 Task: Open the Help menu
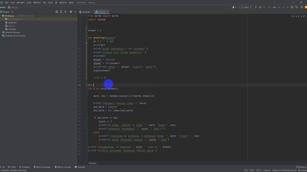(71, 2)
